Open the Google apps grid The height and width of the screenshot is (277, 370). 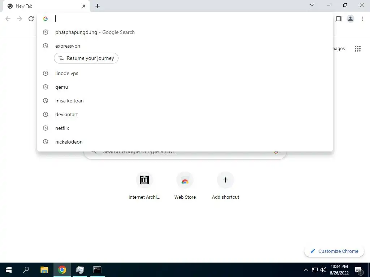[357, 49]
